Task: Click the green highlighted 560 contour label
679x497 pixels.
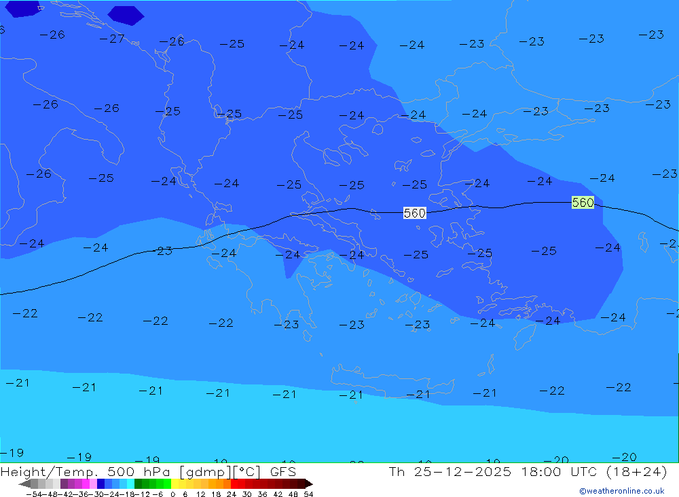Action: [583, 203]
